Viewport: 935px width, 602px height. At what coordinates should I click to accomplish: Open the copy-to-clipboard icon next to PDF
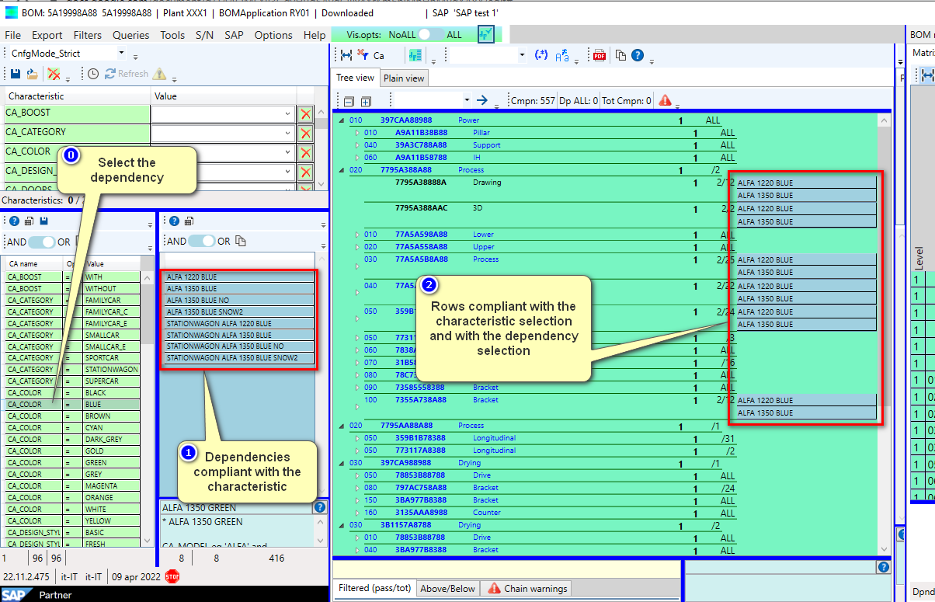(620, 55)
